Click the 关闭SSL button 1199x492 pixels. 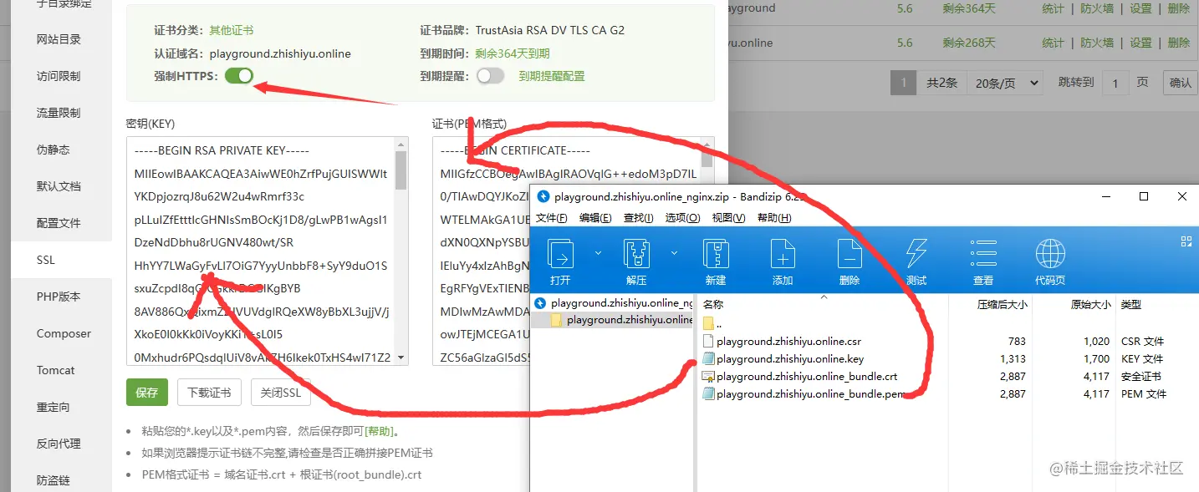[280, 393]
